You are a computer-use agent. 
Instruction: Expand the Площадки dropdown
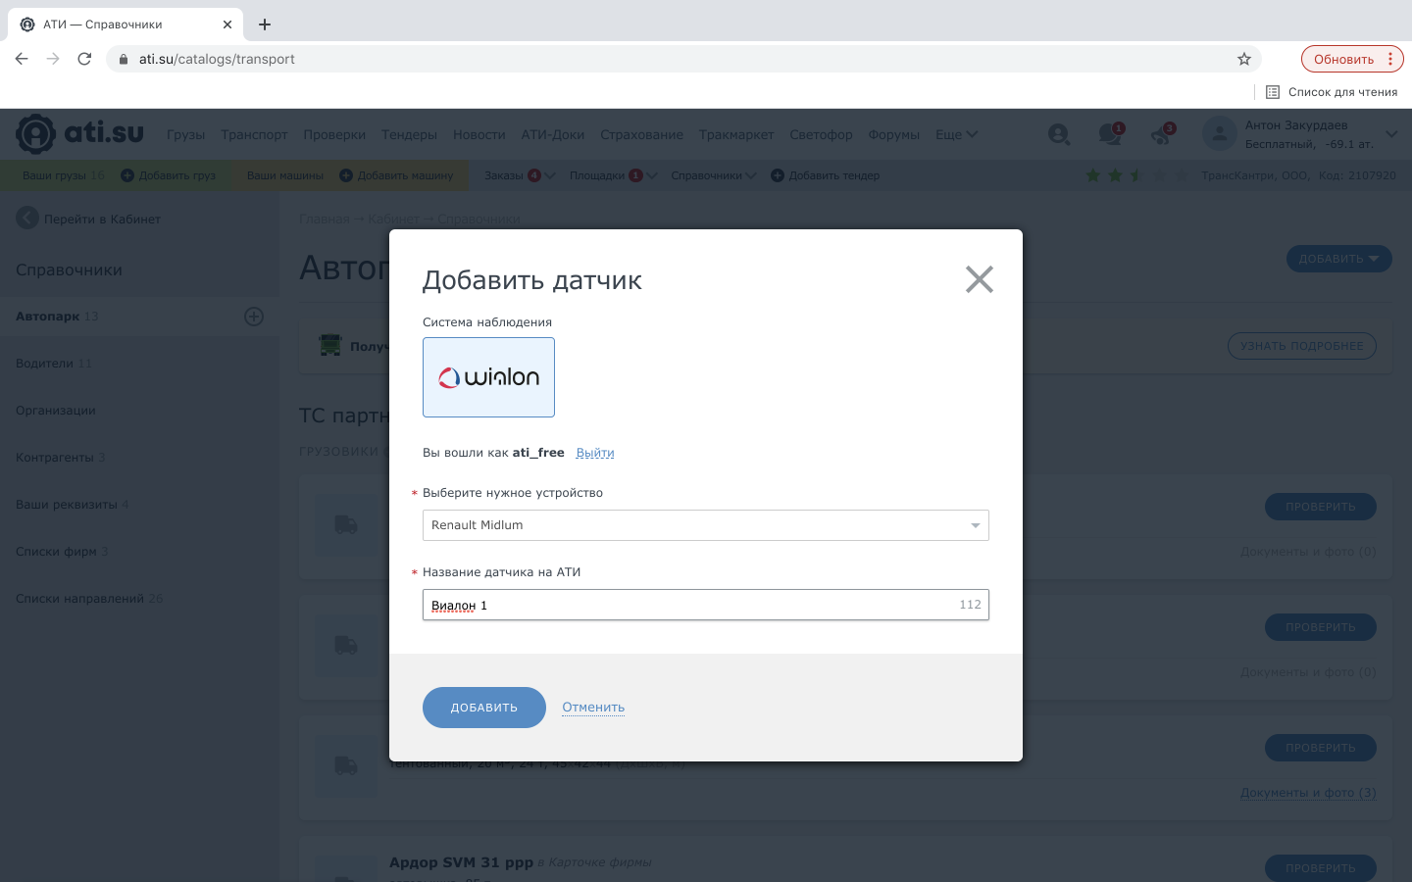click(x=613, y=175)
